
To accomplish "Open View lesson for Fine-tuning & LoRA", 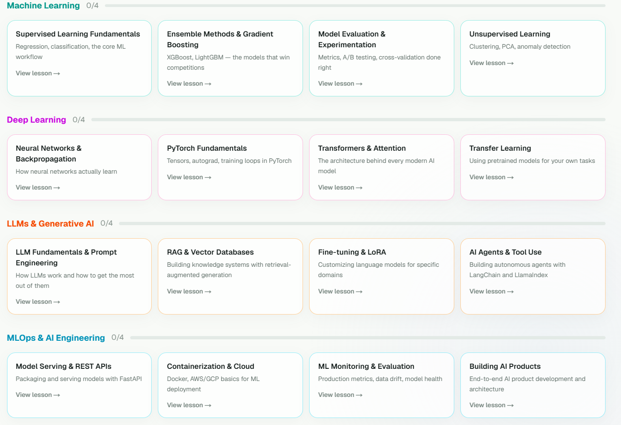I will click(x=340, y=292).
